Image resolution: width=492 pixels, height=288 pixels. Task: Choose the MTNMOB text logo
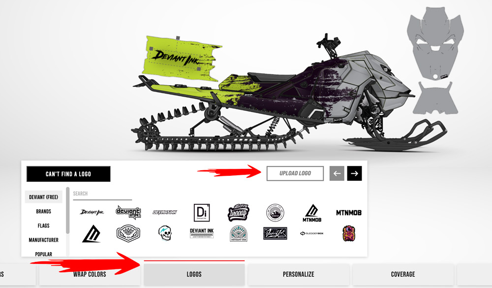[x=349, y=213]
